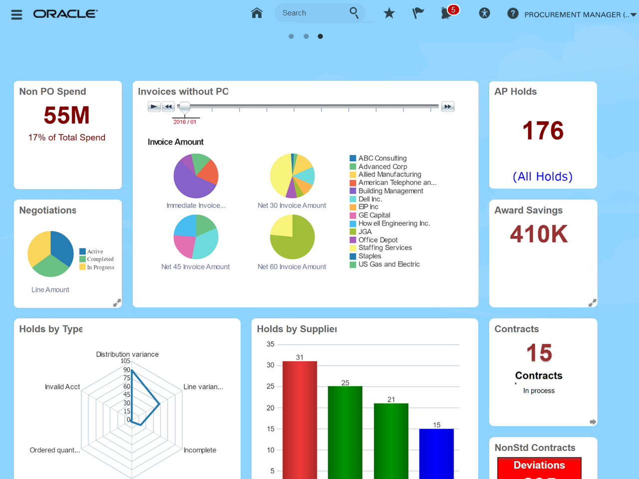The image size is (639, 479).
Task: Expand the Negotiations tile with its corner icon
Action: [x=117, y=303]
